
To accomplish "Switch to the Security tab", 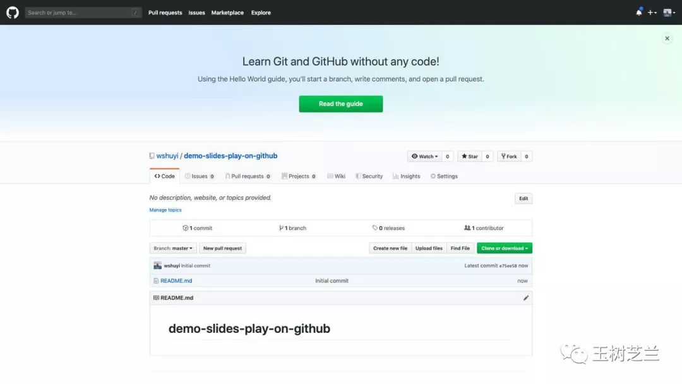I will point(369,176).
